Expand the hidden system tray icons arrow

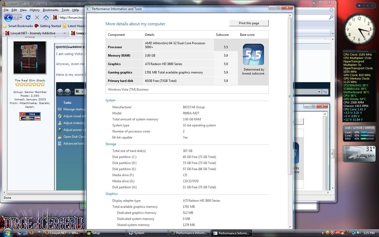pyautogui.click(x=323, y=233)
